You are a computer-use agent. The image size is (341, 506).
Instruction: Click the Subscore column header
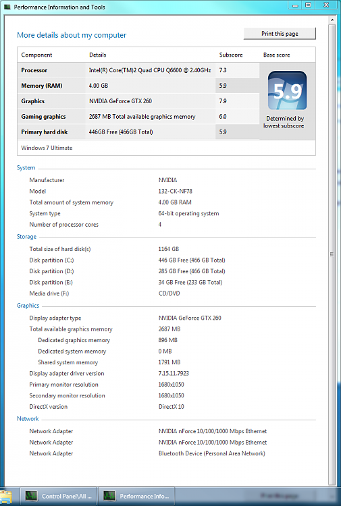point(231,55)
